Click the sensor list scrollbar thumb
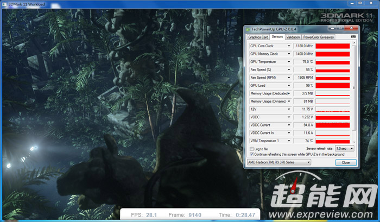 354,88
